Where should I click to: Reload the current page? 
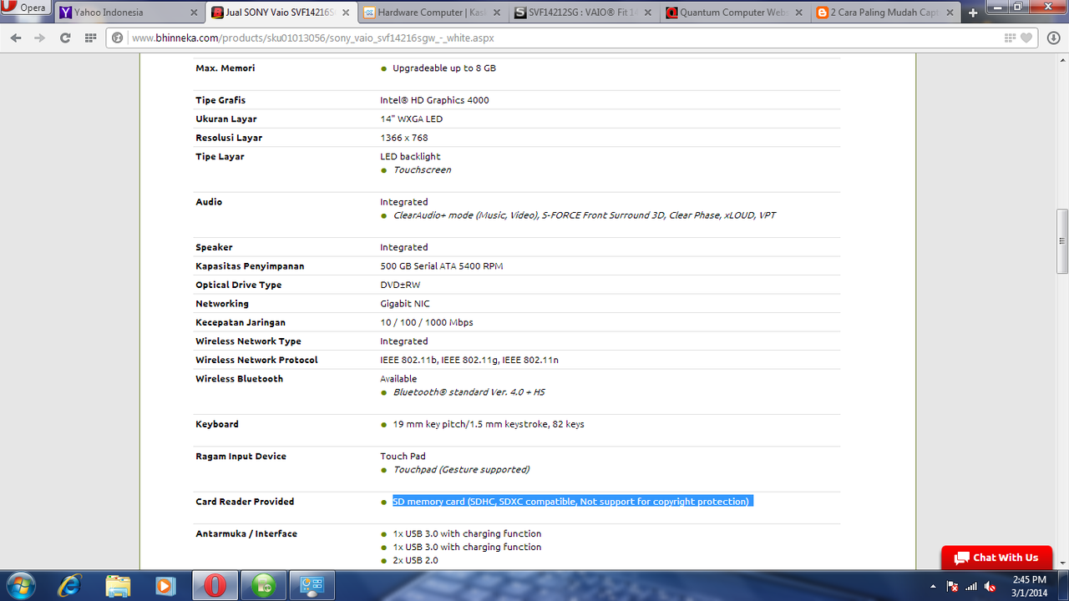coord(65,38)
